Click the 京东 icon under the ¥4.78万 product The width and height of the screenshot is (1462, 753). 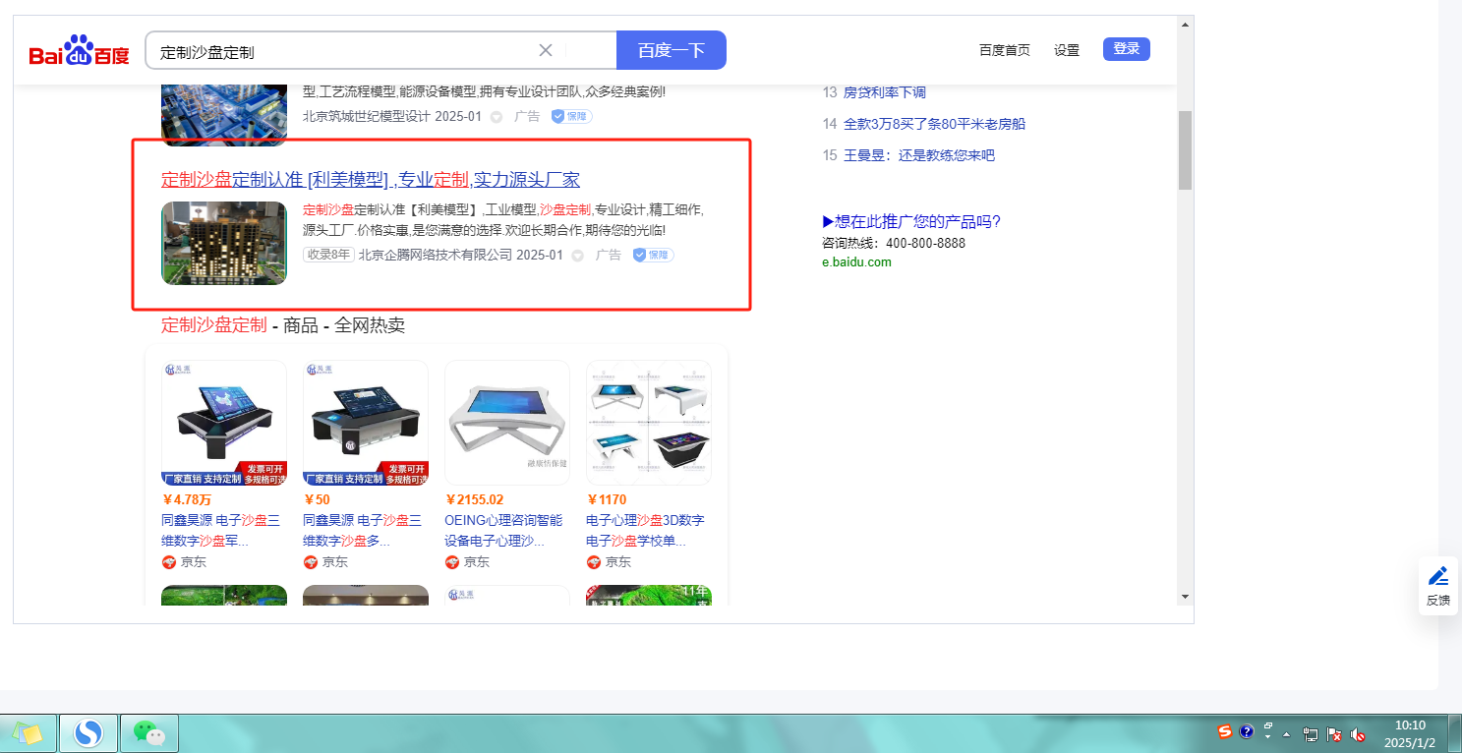169,562
